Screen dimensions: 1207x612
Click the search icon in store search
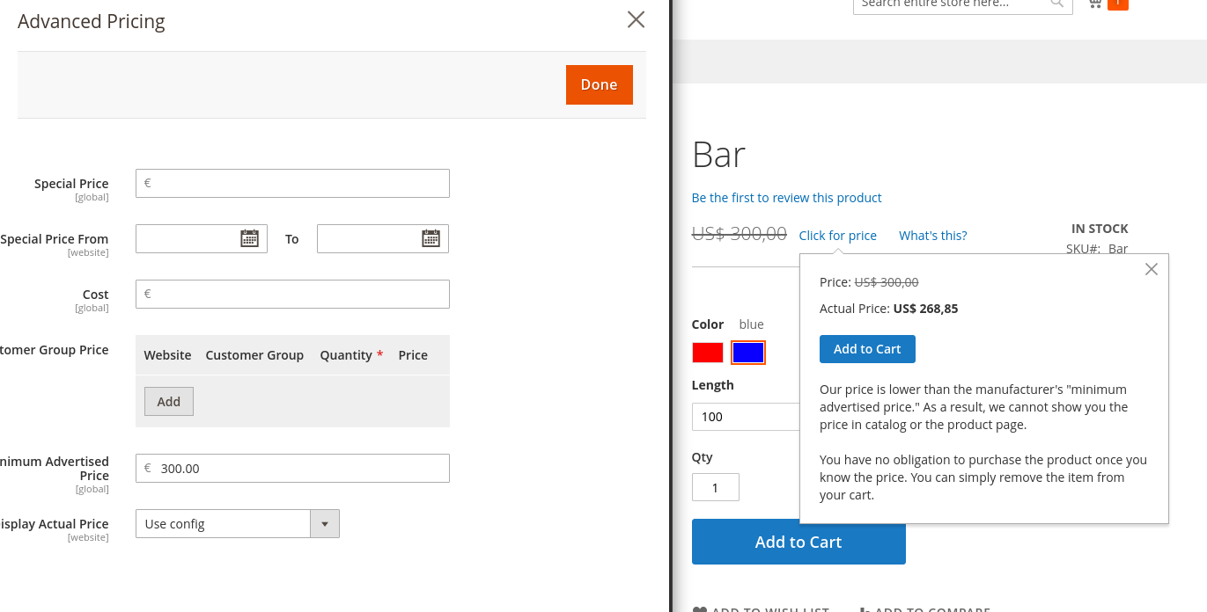pyautogui.click(x=1057, y=4)
